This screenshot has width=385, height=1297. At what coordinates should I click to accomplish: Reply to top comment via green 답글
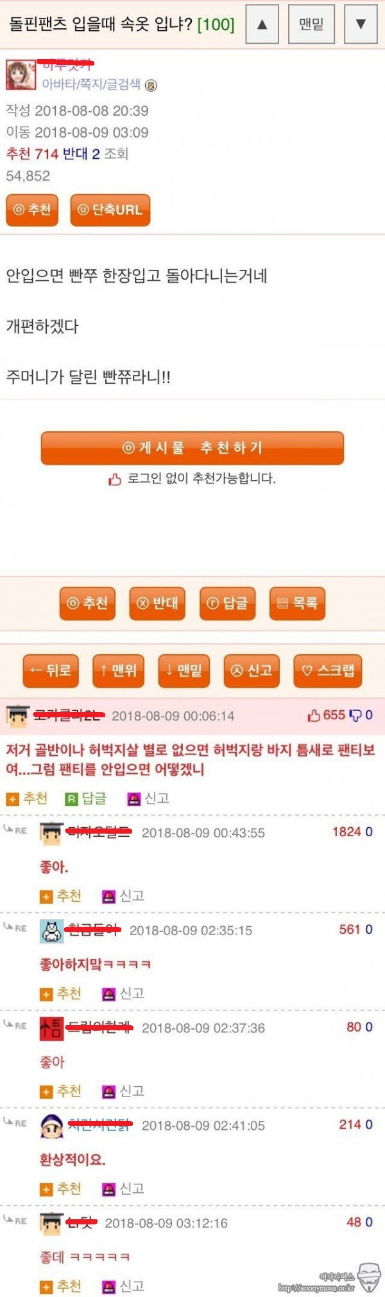click(86, 799)
